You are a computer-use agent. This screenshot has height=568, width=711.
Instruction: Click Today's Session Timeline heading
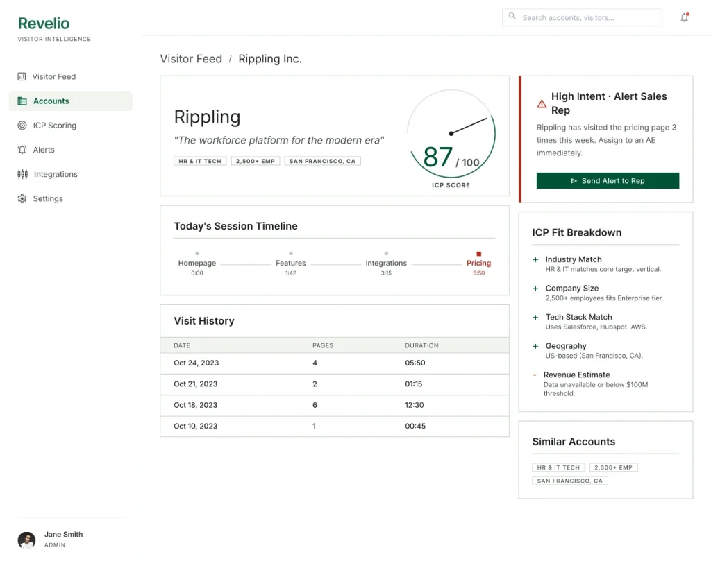[x=236, y=226]
